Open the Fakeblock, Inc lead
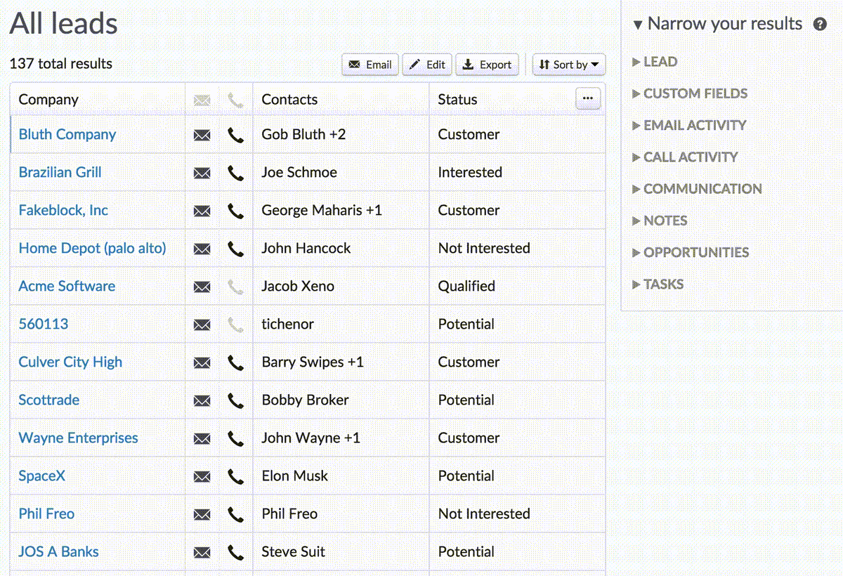The height and width of the screenshot is (576, 843). [63, 210]
